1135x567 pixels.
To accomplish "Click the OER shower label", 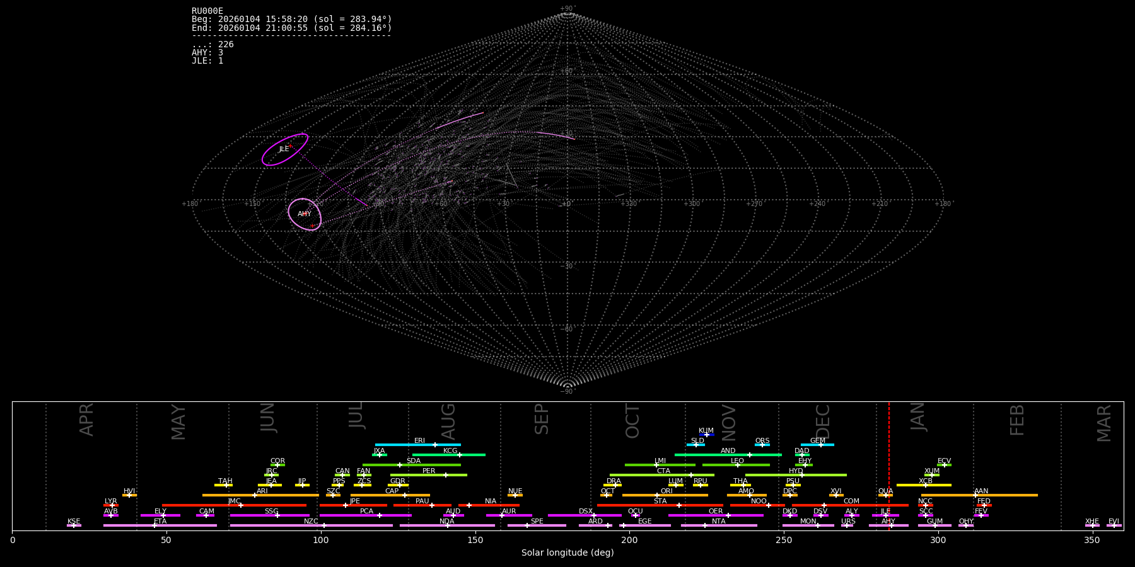I will tap(716, 512).
